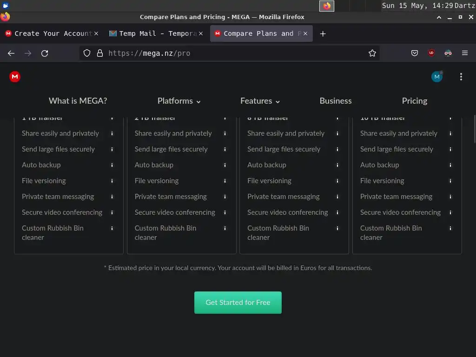Info icon for Private team messaging, 2 TB plan
476x357 pixels.
(x=225, y=197)
